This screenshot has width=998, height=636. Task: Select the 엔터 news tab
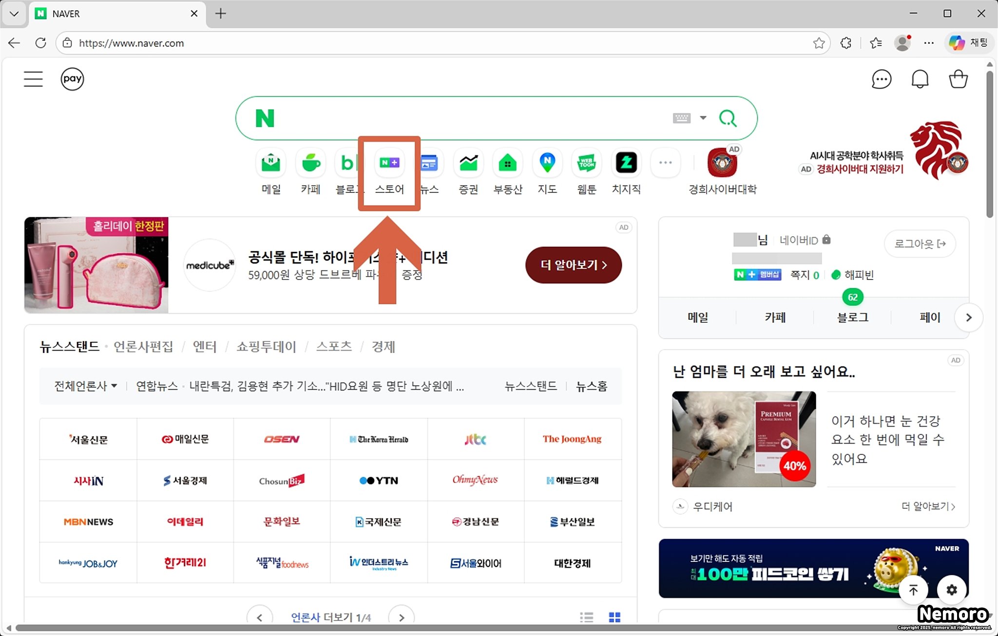click(204, 347)
